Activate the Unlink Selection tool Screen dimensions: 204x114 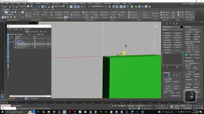click(13, 7)
